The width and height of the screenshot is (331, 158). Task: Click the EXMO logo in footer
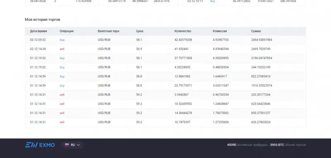point(40,145)
